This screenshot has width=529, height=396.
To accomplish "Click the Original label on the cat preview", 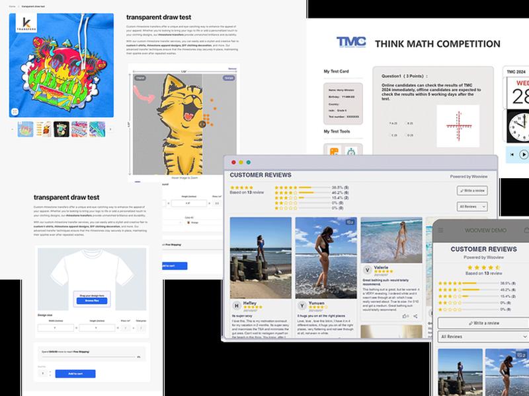I will (140, 78).
